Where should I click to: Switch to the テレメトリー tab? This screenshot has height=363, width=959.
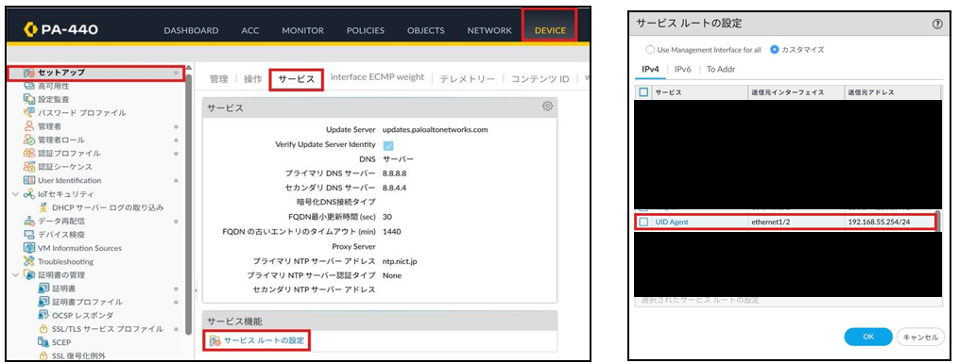point(468,78)
